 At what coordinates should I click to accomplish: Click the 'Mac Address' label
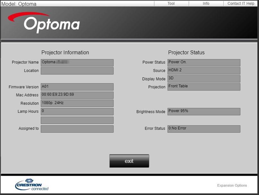pos(27,95)
